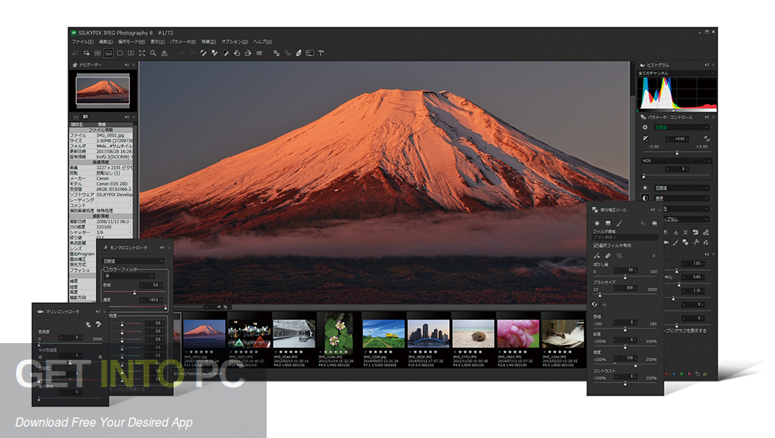Switch to thumbnail grid view icon
775x438 pixels.
(97, 53)
